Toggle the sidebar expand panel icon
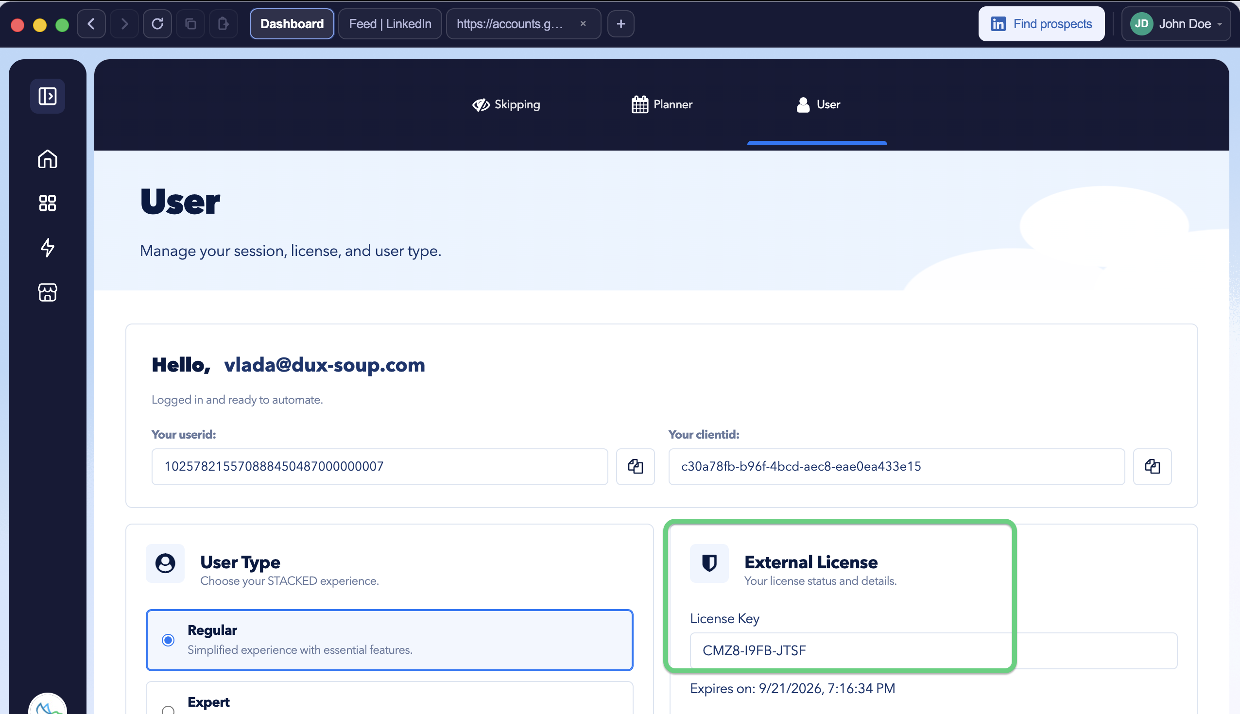Screen dimensions: 1240x714 (48, 96)
